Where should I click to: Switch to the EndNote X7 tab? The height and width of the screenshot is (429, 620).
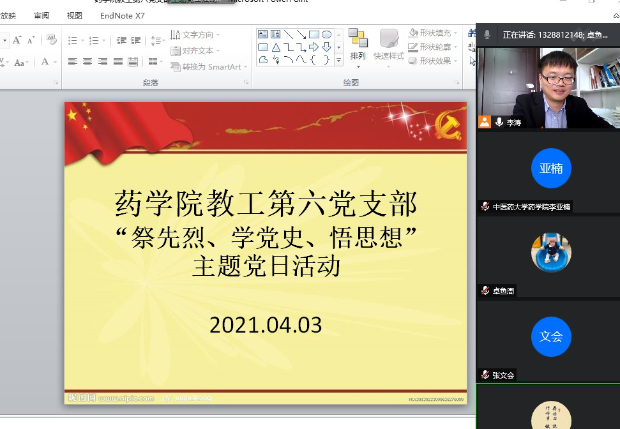click(x=122, y=16)
